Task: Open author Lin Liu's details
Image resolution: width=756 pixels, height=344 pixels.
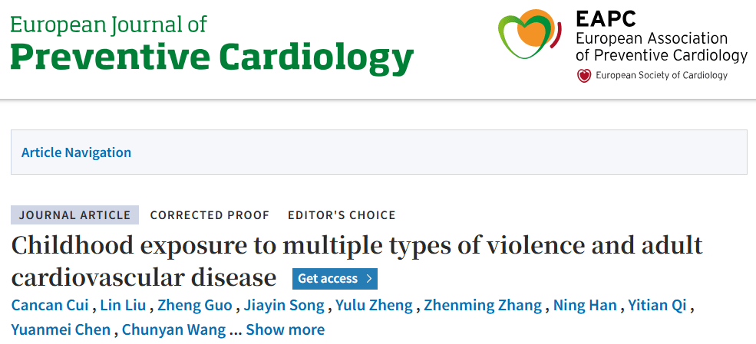Action: point(123,305)
